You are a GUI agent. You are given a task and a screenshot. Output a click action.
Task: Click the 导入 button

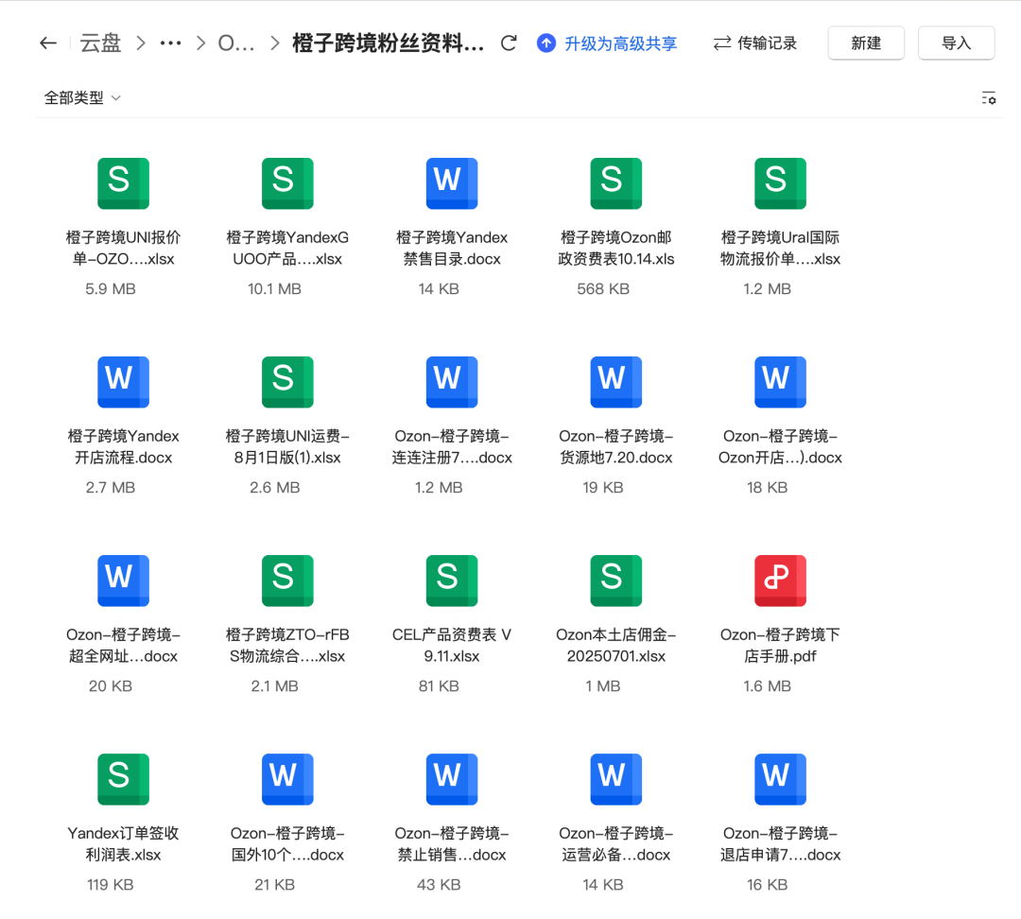[x=956, y=43]
